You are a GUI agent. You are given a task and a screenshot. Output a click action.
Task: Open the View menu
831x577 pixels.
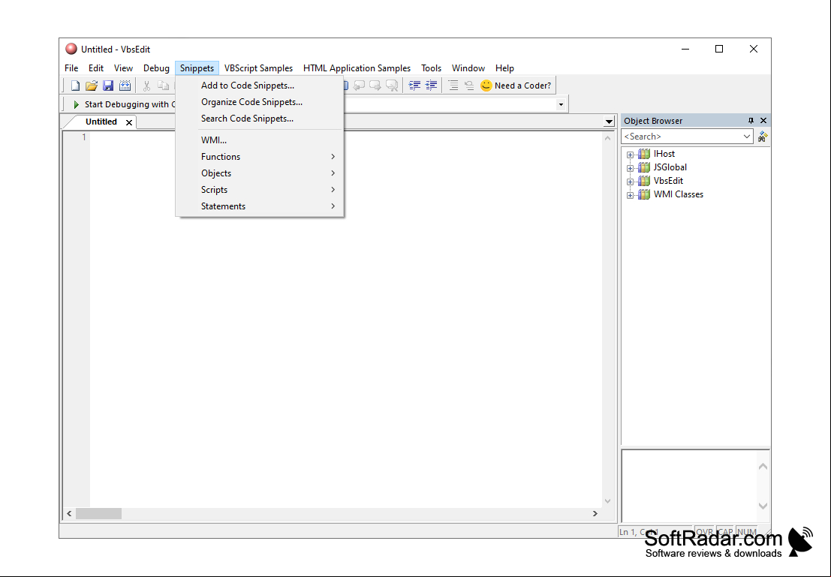pos(123,68)
